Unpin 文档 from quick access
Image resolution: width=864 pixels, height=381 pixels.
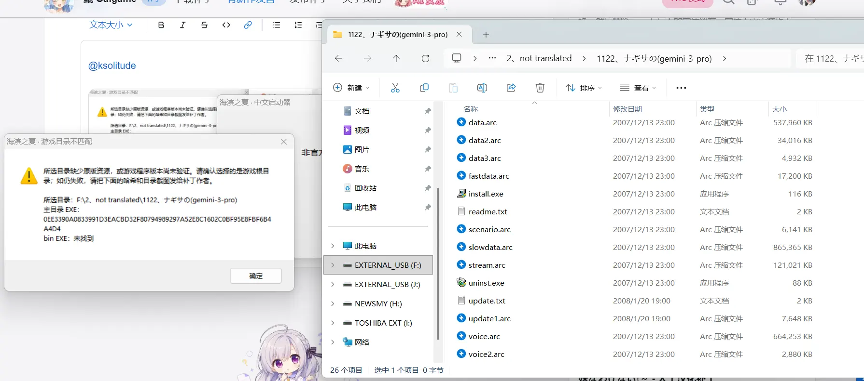(428, 111)
